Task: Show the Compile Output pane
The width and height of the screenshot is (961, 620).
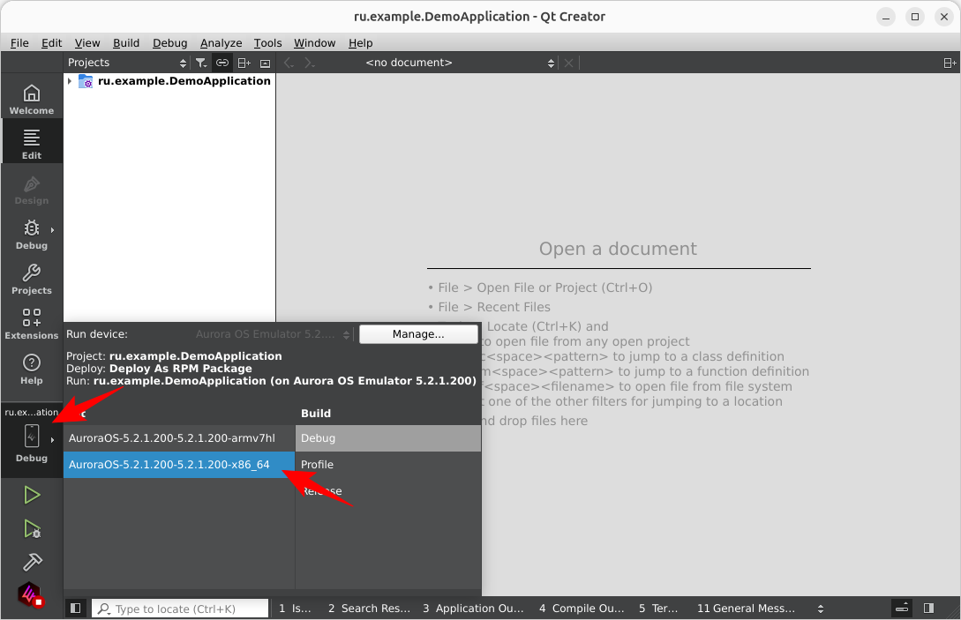Action: [x=582, y=609]
